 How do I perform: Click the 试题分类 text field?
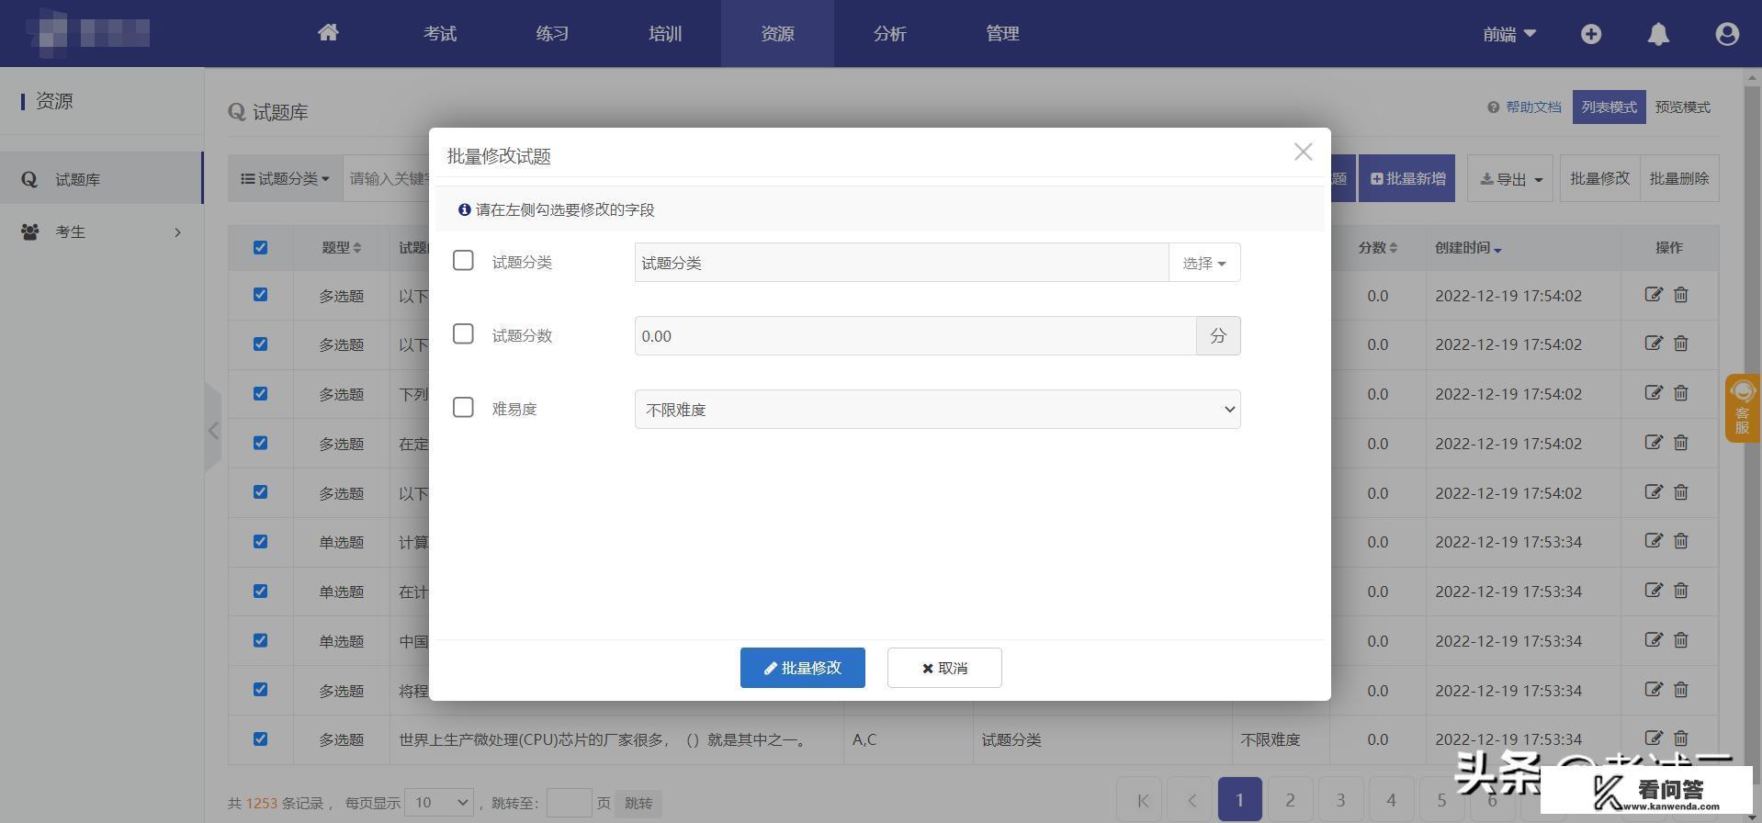[x=901, y=263]
